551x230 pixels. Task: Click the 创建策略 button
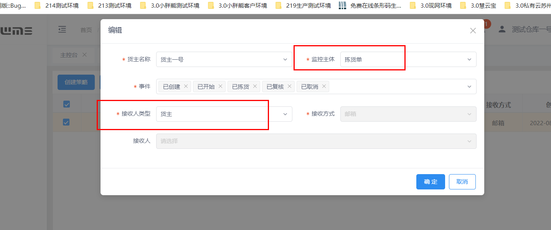click(76, 82)
